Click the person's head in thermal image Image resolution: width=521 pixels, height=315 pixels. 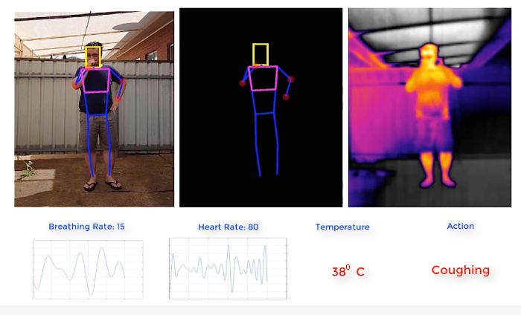[429, 56]
